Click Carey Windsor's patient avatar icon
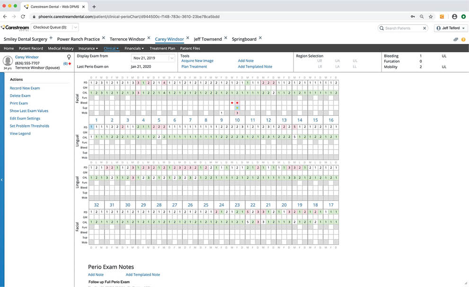This screenshot has width=469, height=287. [8, 61]
